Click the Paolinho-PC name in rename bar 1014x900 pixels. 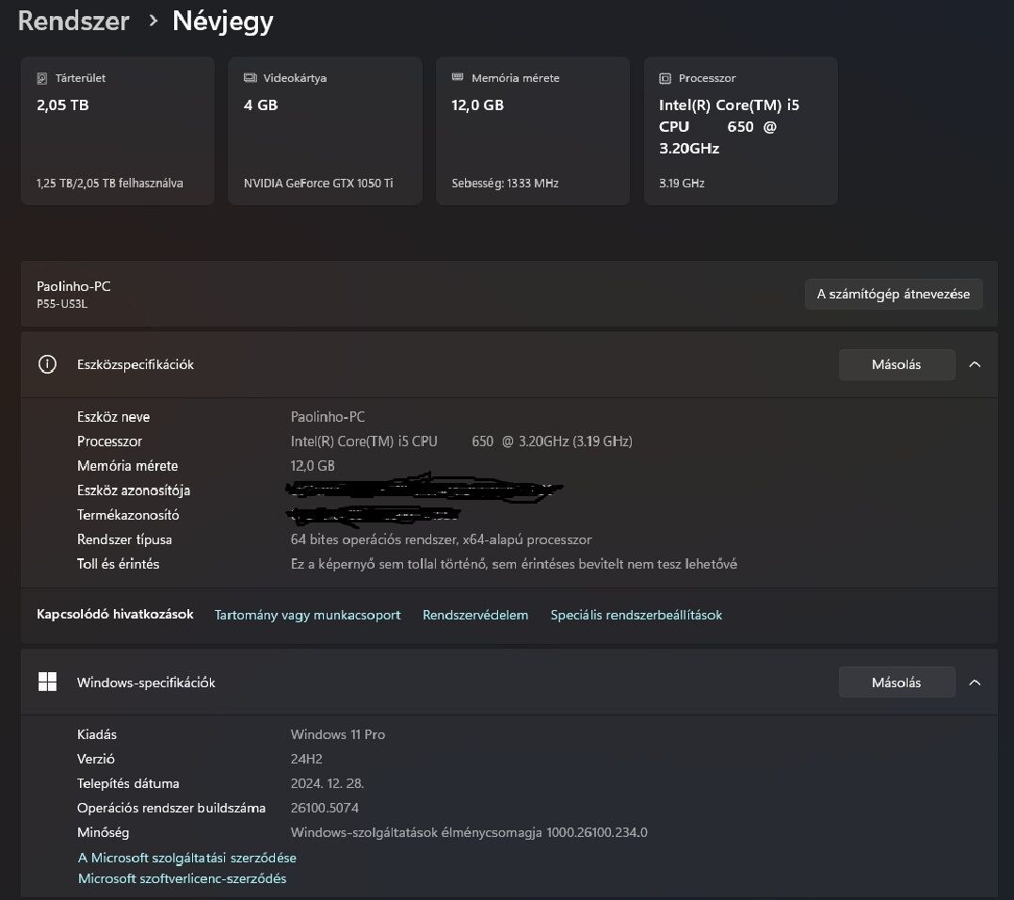click(73, 286)
